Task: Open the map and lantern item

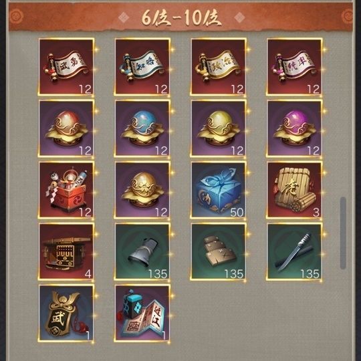Action: pos(142,313)
